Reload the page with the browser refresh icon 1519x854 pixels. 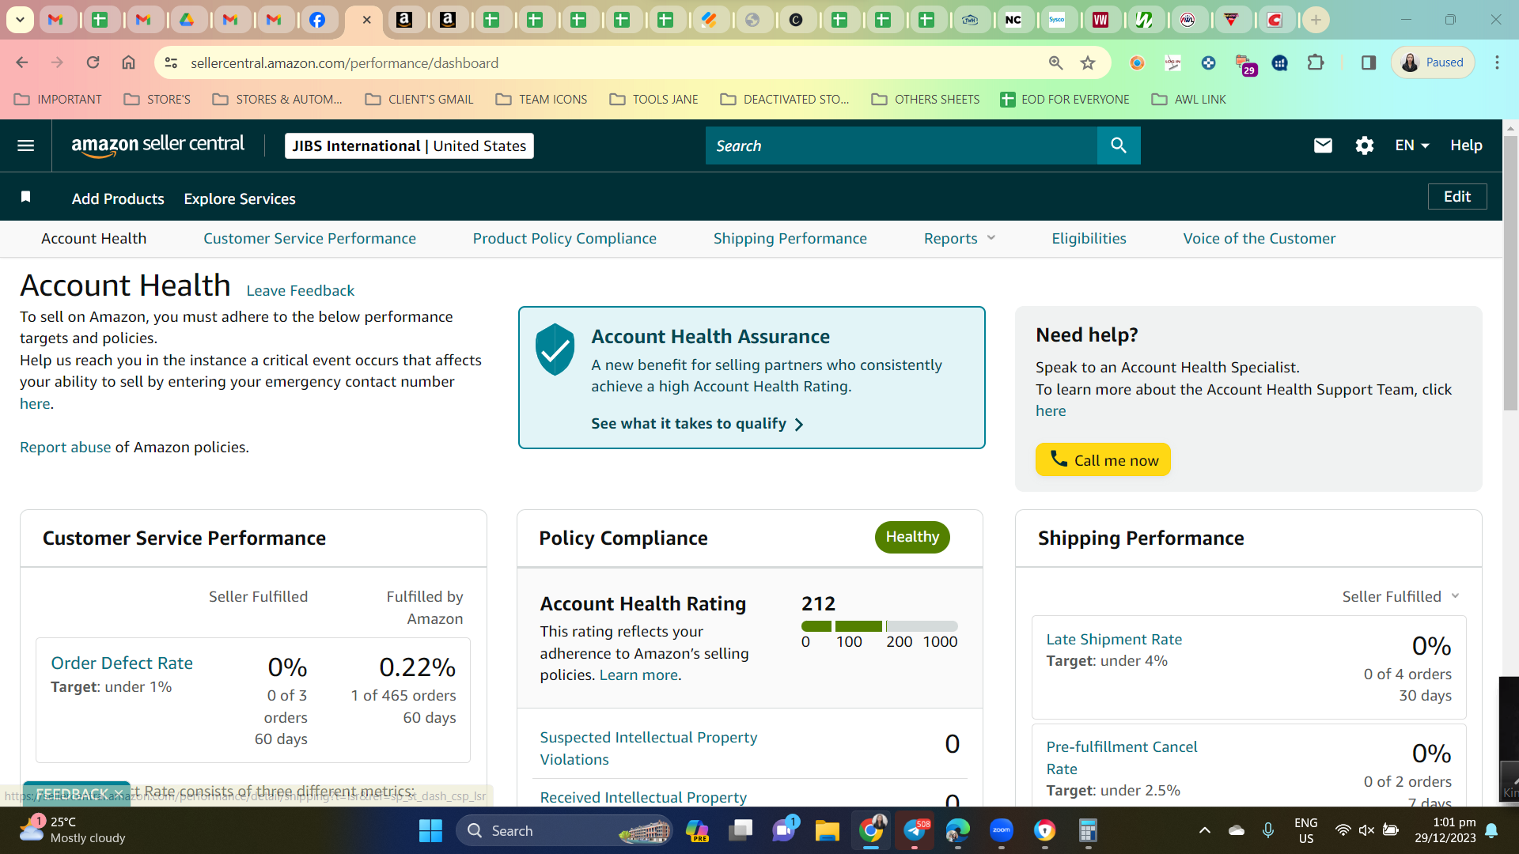(93, 62)
